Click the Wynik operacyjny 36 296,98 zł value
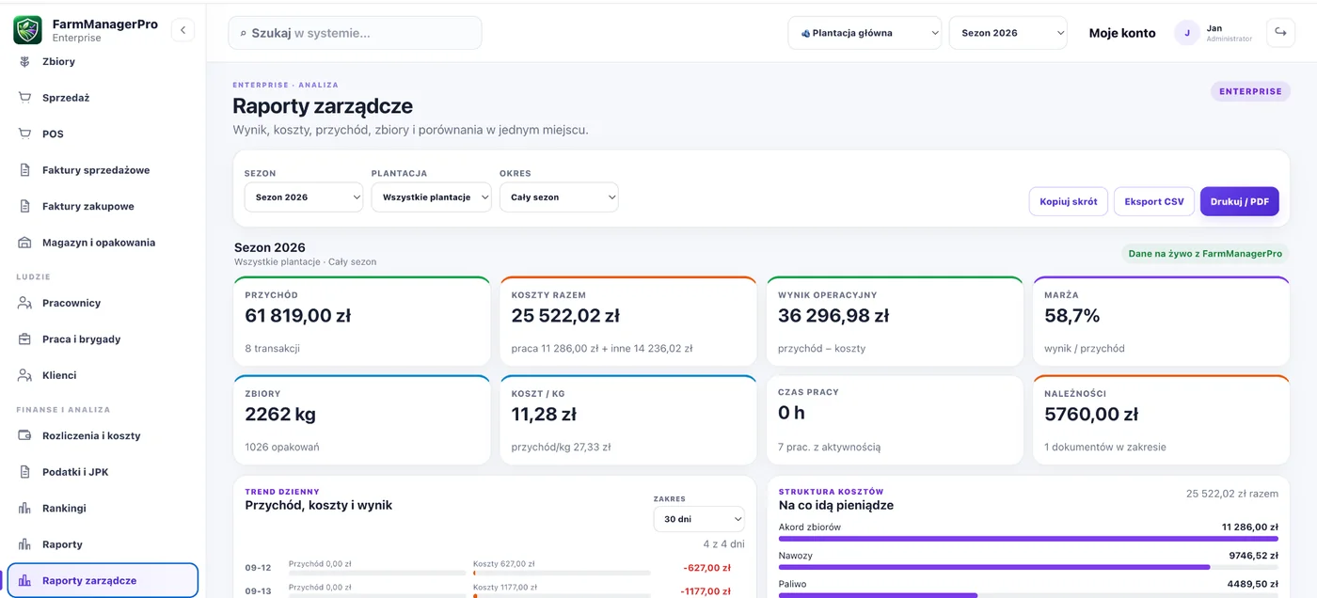The width and height of the screenshot is (1317, 598). pos(833,316)
